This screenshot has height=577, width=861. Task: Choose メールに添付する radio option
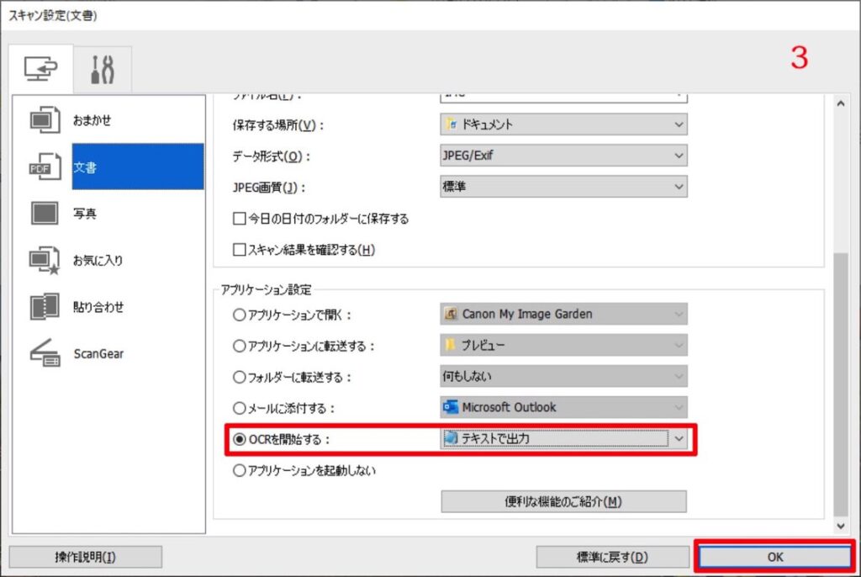[240, 408]
